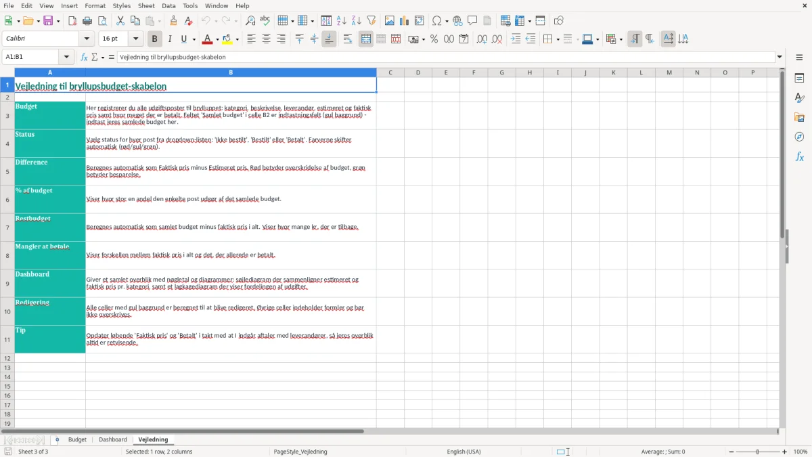Screen dimensions: 812x457
Task: Click the Cut scissors icon
Action: click(x=120, y=21)
